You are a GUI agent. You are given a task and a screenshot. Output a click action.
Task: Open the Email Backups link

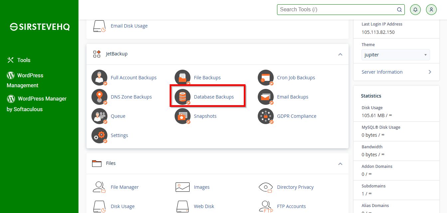point(293,97)
